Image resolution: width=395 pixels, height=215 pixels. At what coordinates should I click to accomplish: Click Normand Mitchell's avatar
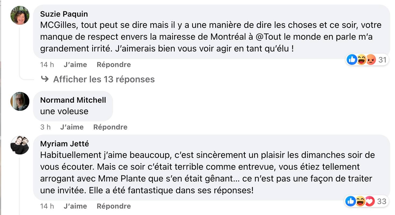[x=19, y=101]
